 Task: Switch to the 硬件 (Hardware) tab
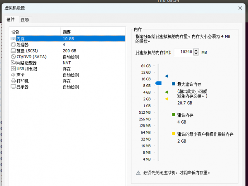click(x=10, y=20)
